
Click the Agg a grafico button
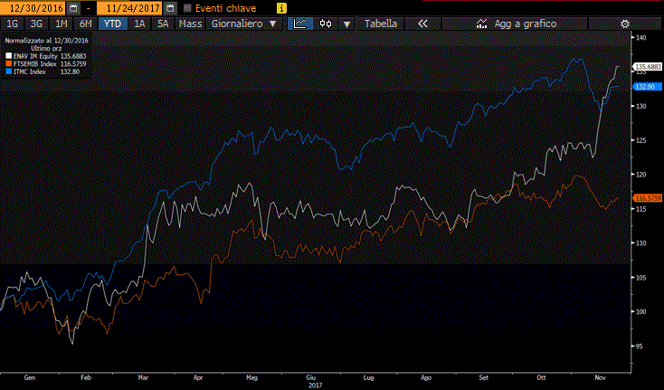(x=515, y=24)
